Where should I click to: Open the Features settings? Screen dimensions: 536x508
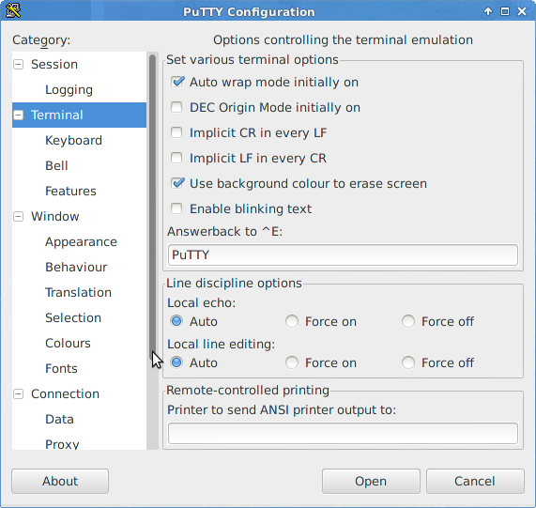point(70,192)
